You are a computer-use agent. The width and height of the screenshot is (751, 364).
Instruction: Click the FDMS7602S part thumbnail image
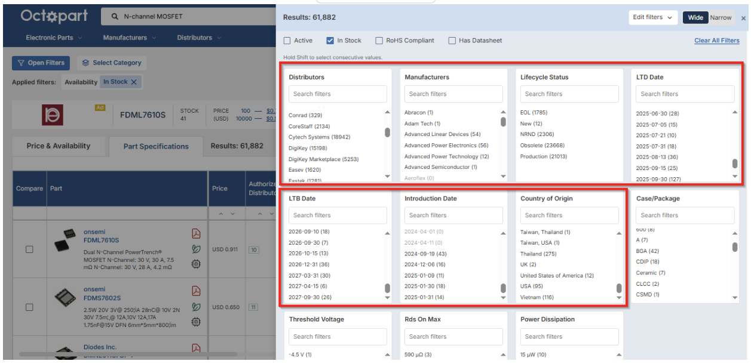click(x=65, y=297)
